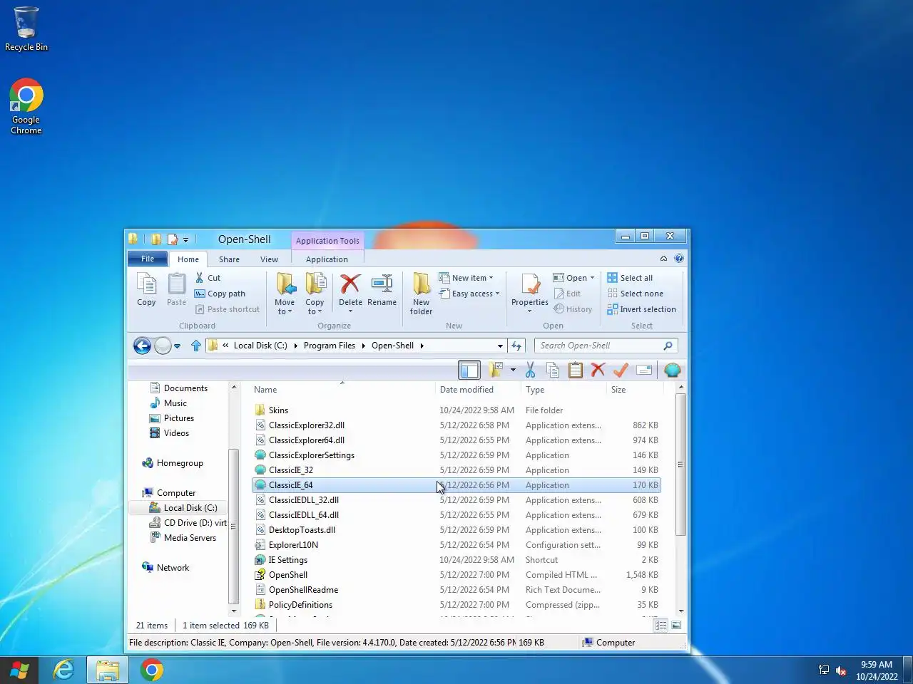Screen dimensions: 913x684
Task: Click the folder options toolbar icon
Action: point(496,370)
